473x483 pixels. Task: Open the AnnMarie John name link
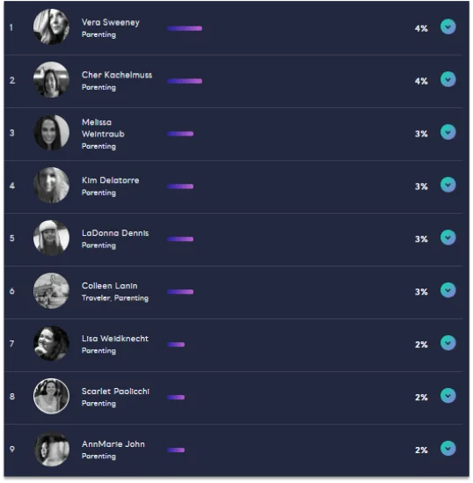113,444
